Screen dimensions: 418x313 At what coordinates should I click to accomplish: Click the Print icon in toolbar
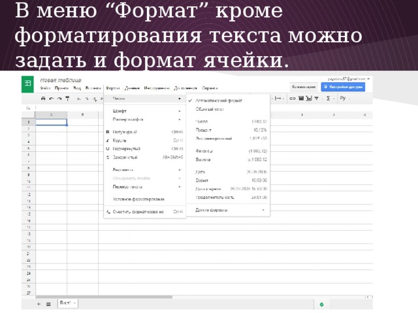click(x=43, y=98)
